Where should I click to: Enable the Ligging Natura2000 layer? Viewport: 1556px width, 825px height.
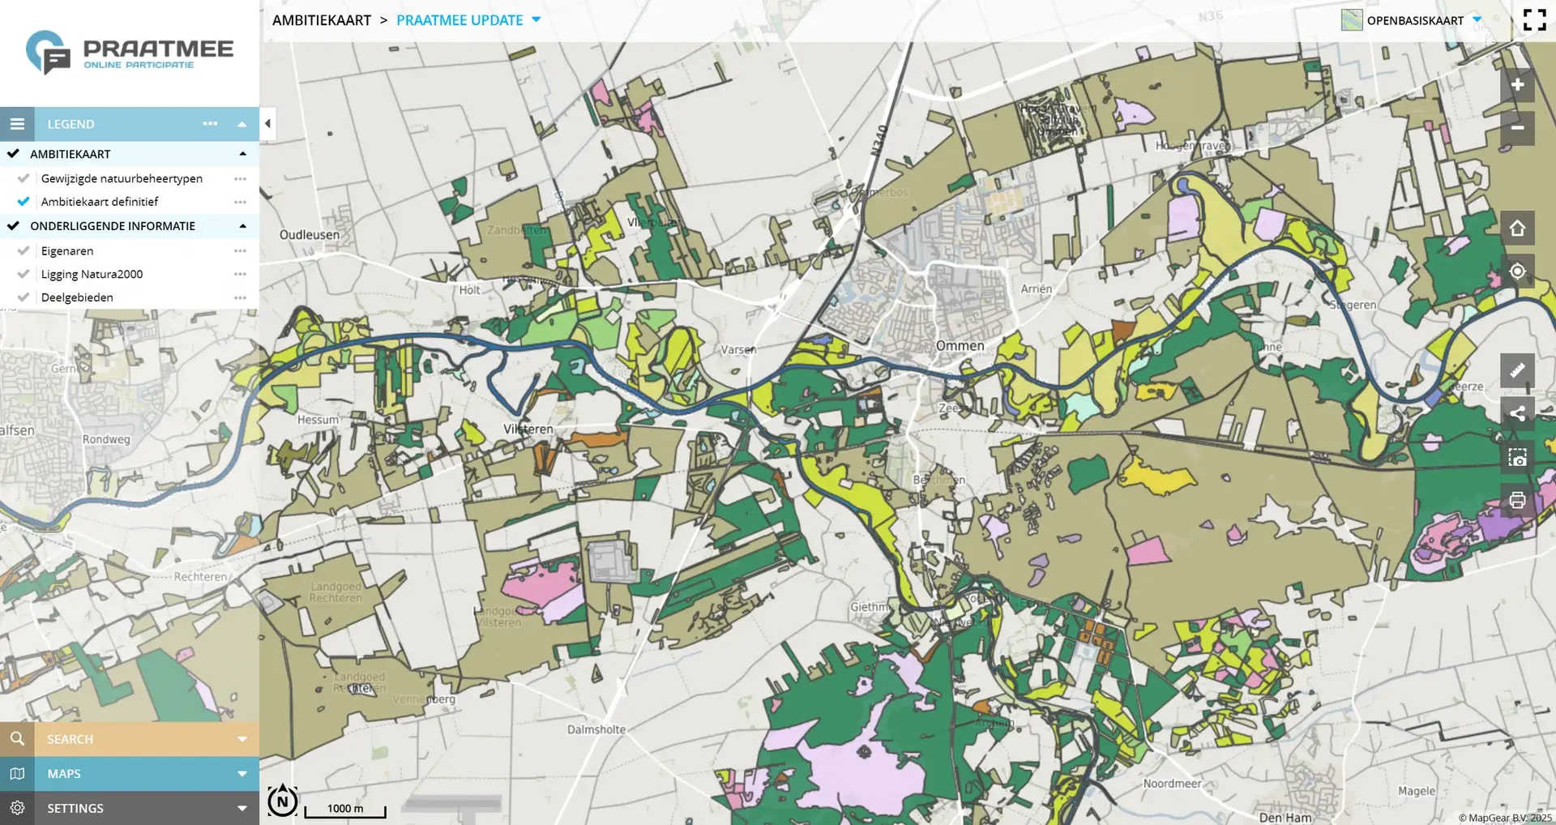click(x=24, y=274)
